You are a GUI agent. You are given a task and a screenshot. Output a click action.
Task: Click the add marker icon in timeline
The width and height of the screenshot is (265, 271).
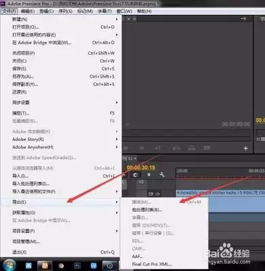(149, 175)
